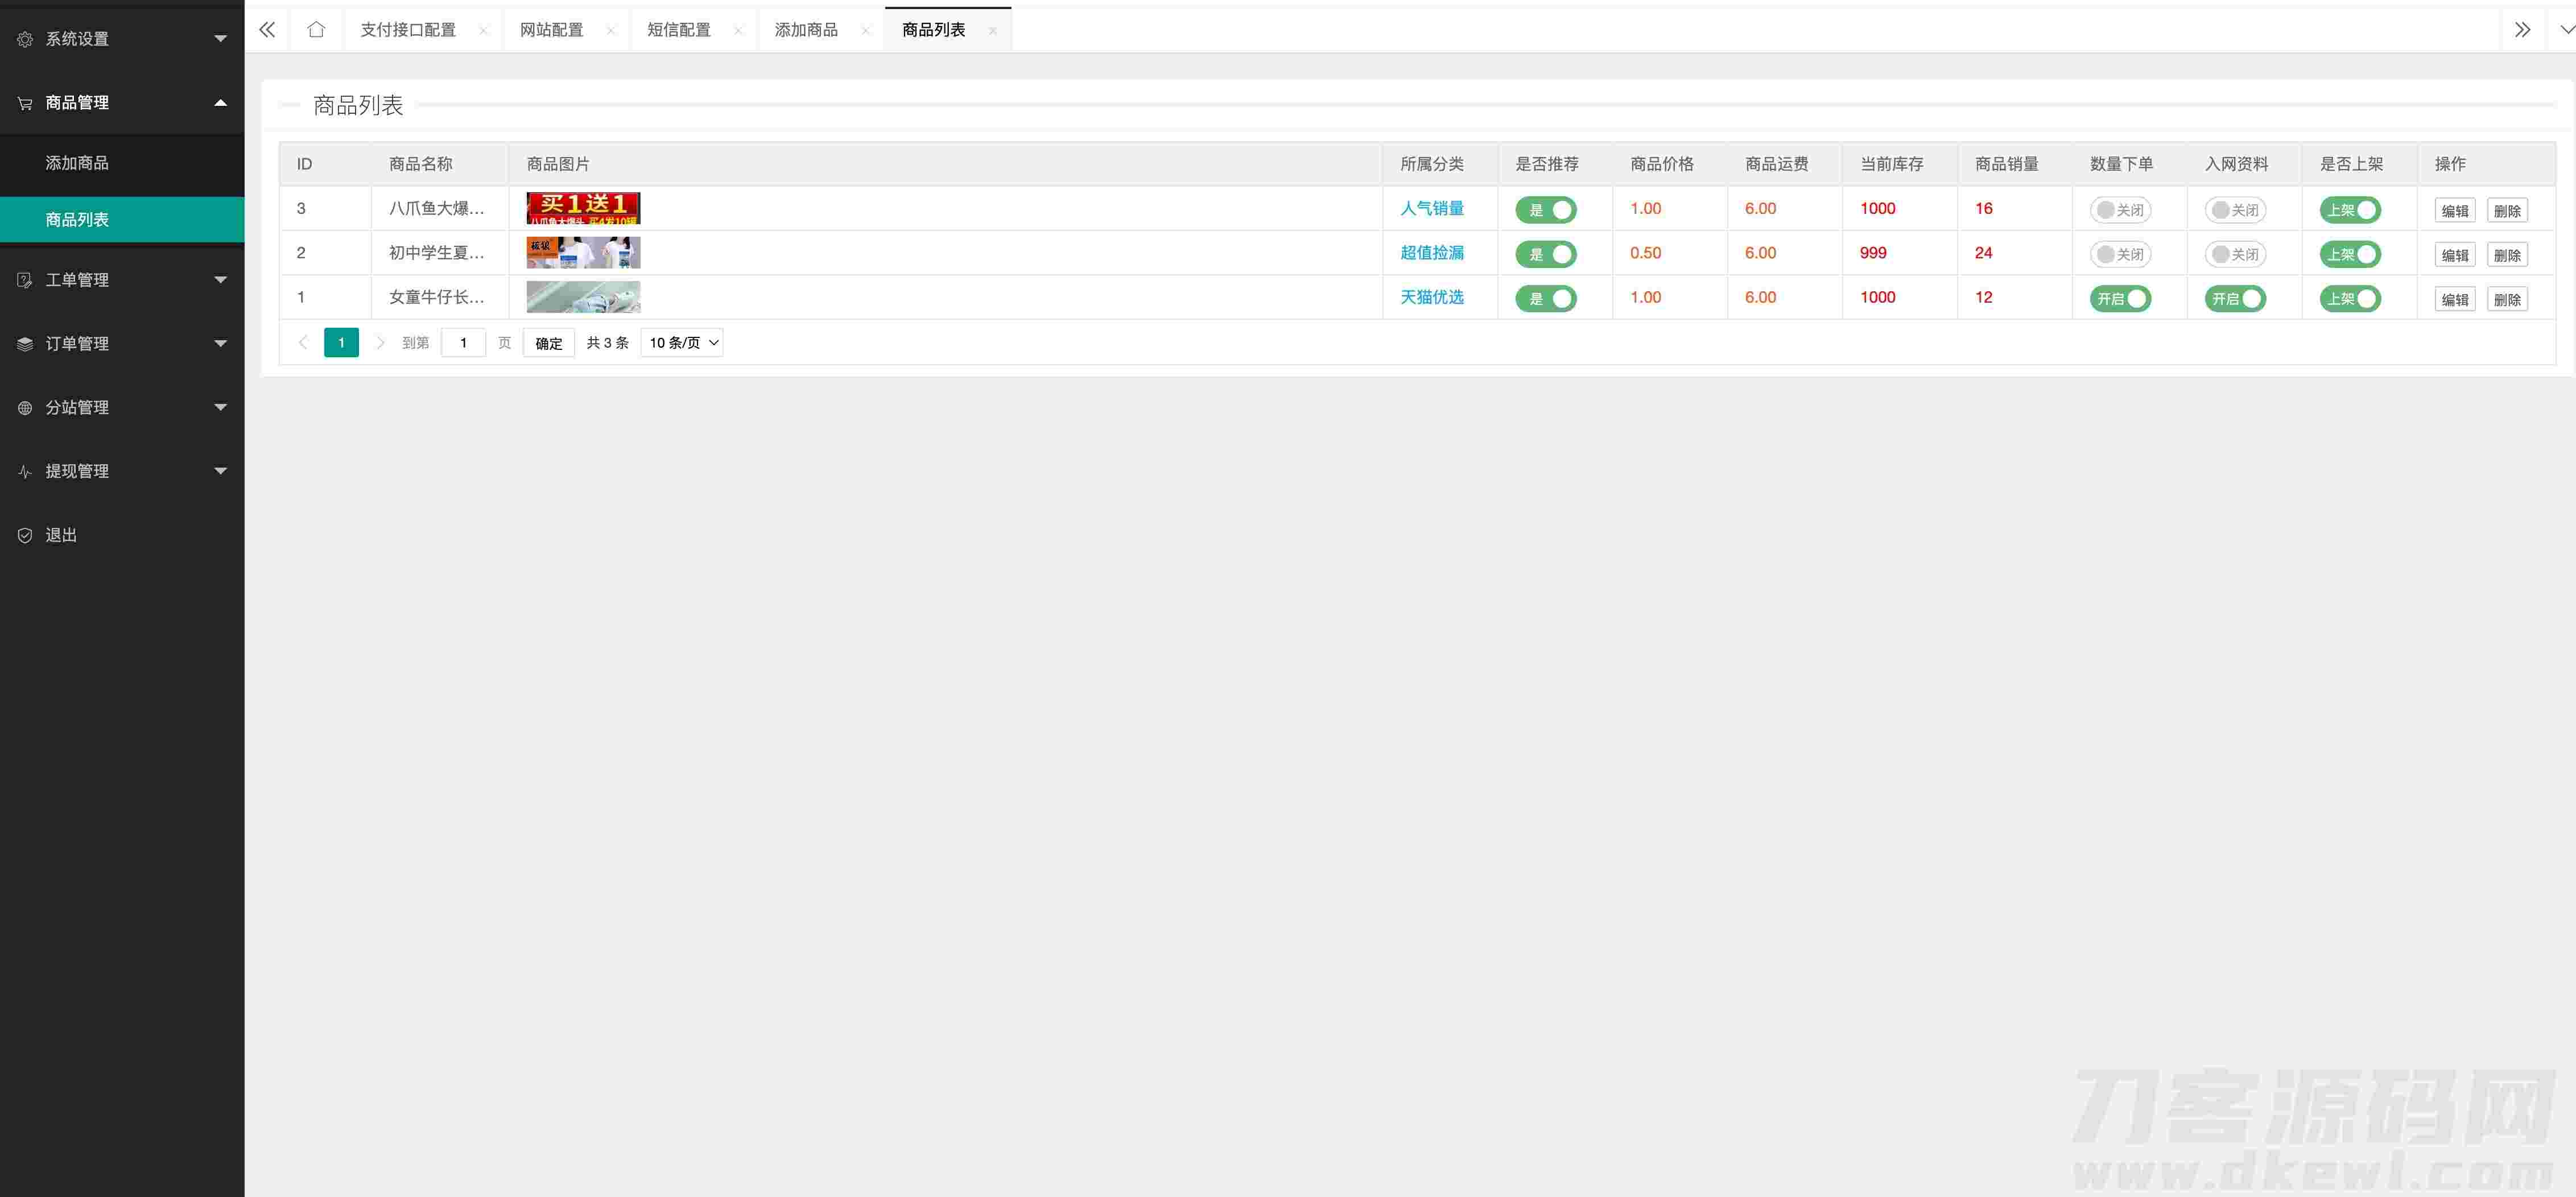Open 添加商品 in sidebar submenu

(x=77, y=163)
